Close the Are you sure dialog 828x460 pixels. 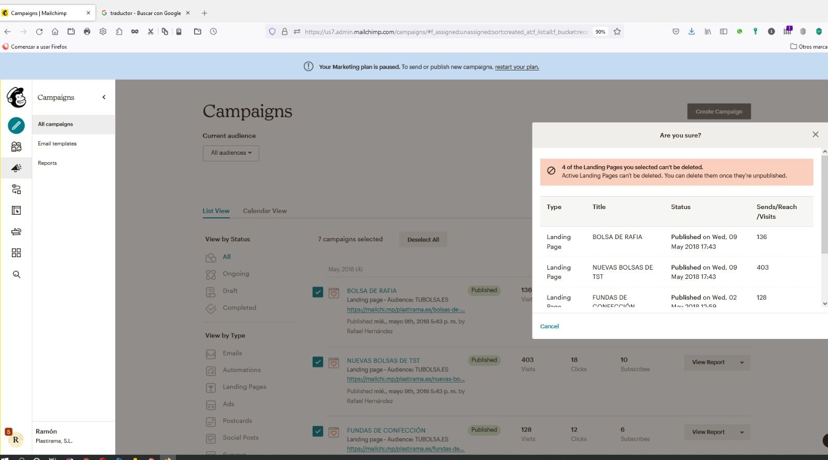(x=816, y=135)
